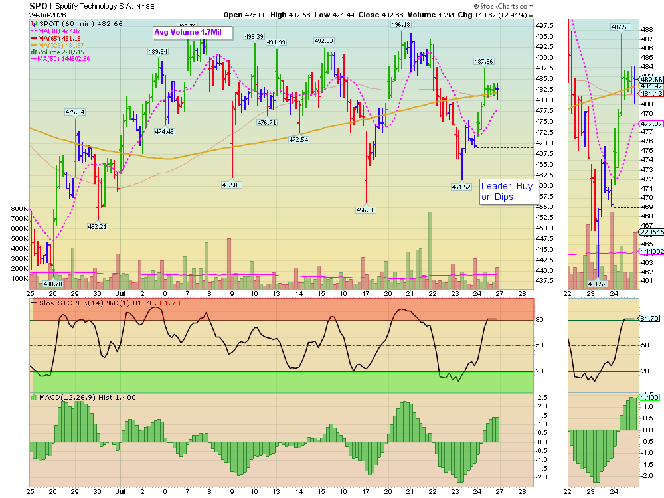Click the 477.87 MA tag on side panel axis
664x498 pixels.
[651, 124]
